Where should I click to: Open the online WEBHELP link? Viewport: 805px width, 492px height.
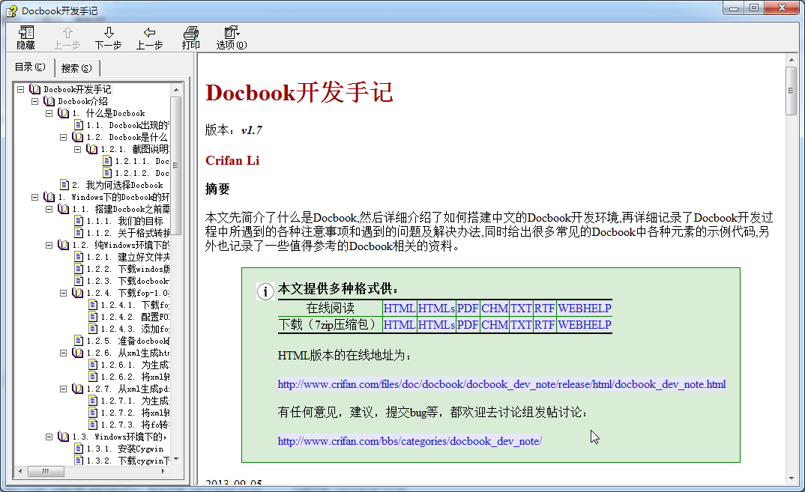[585, 308]
